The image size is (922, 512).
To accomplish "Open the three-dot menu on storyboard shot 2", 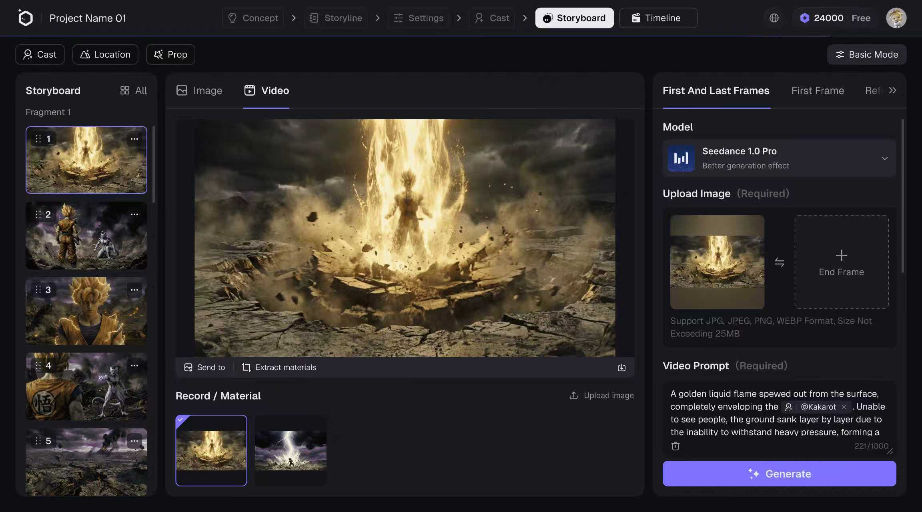I will (x=134, y=214).
